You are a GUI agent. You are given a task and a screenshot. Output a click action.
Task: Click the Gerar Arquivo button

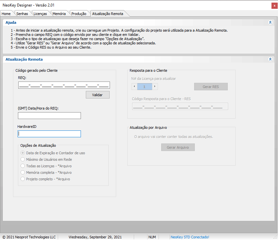(178, 147)
